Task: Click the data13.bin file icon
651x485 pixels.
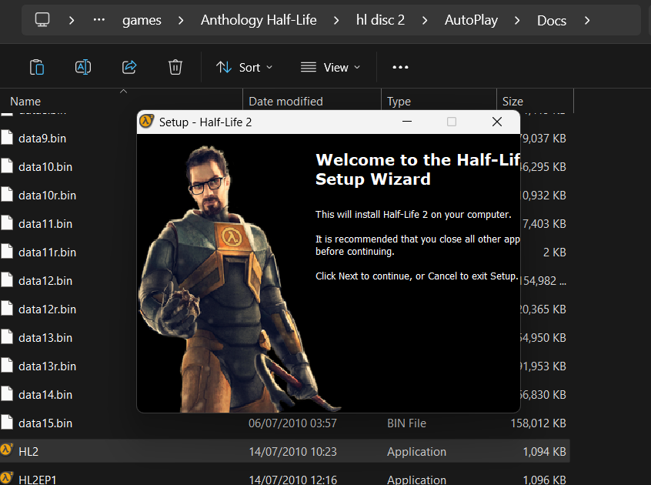Action: [7, 337]
